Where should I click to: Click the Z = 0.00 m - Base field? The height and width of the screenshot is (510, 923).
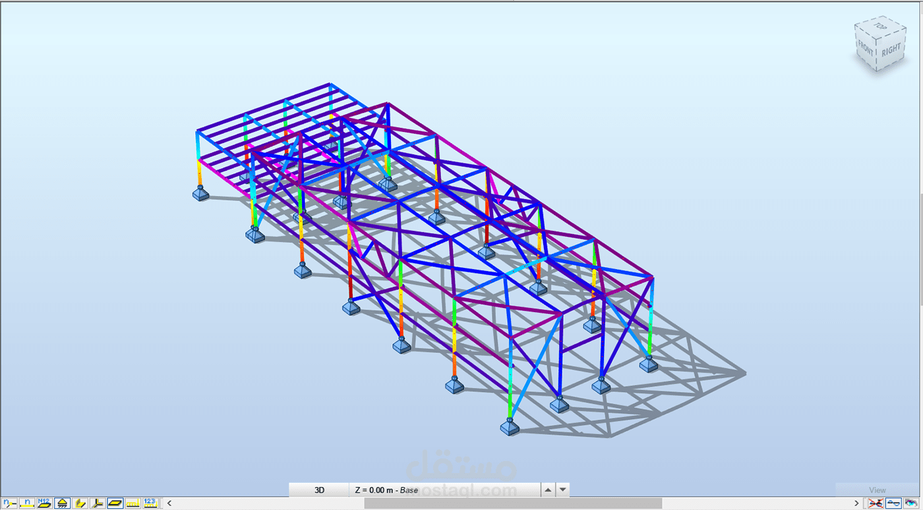pos(444,490)
